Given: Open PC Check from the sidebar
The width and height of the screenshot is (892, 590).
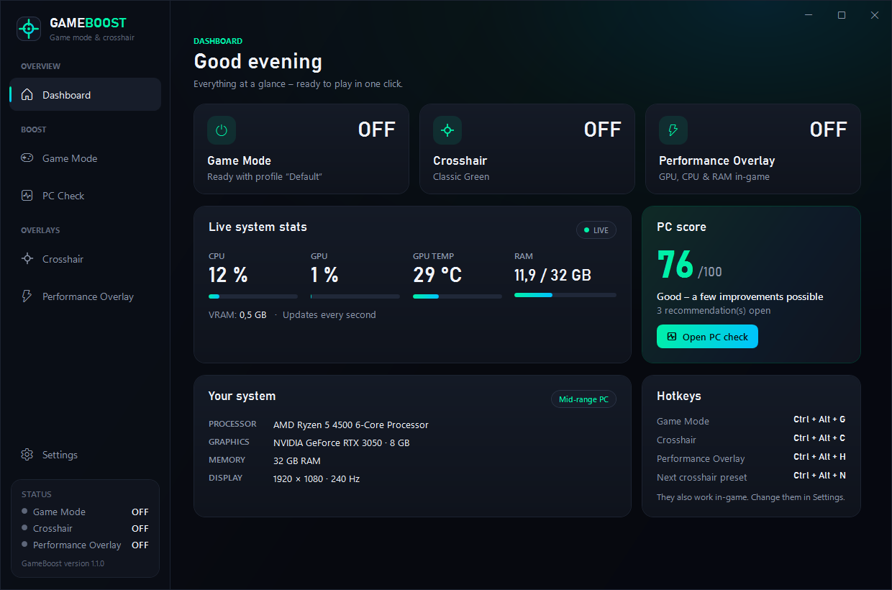Looking at the screenshot, I should click(85, 195).
